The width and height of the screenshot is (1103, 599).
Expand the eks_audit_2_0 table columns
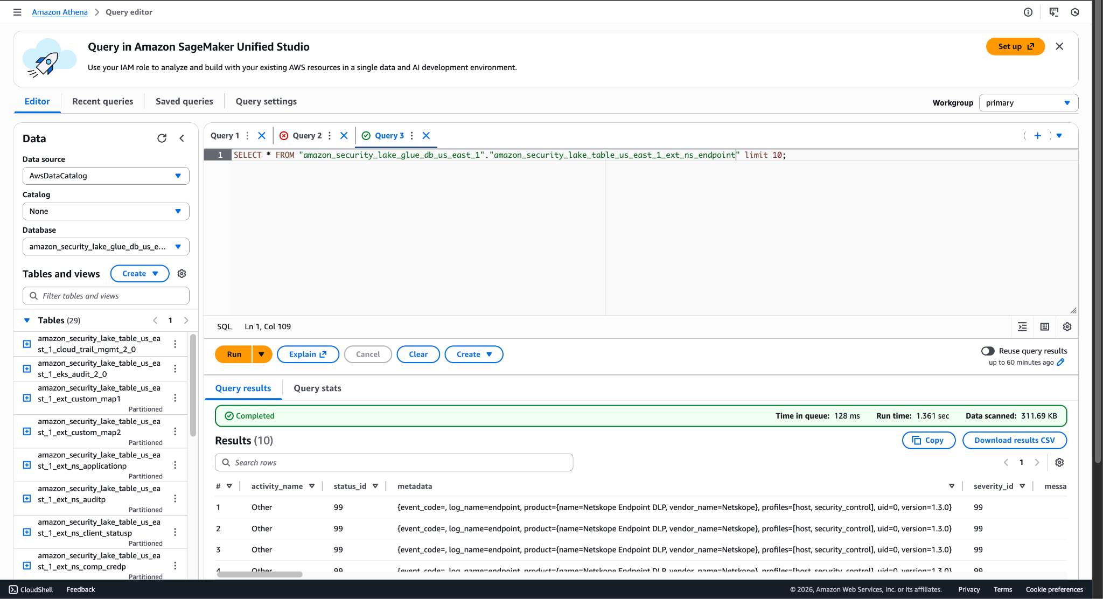27,368
